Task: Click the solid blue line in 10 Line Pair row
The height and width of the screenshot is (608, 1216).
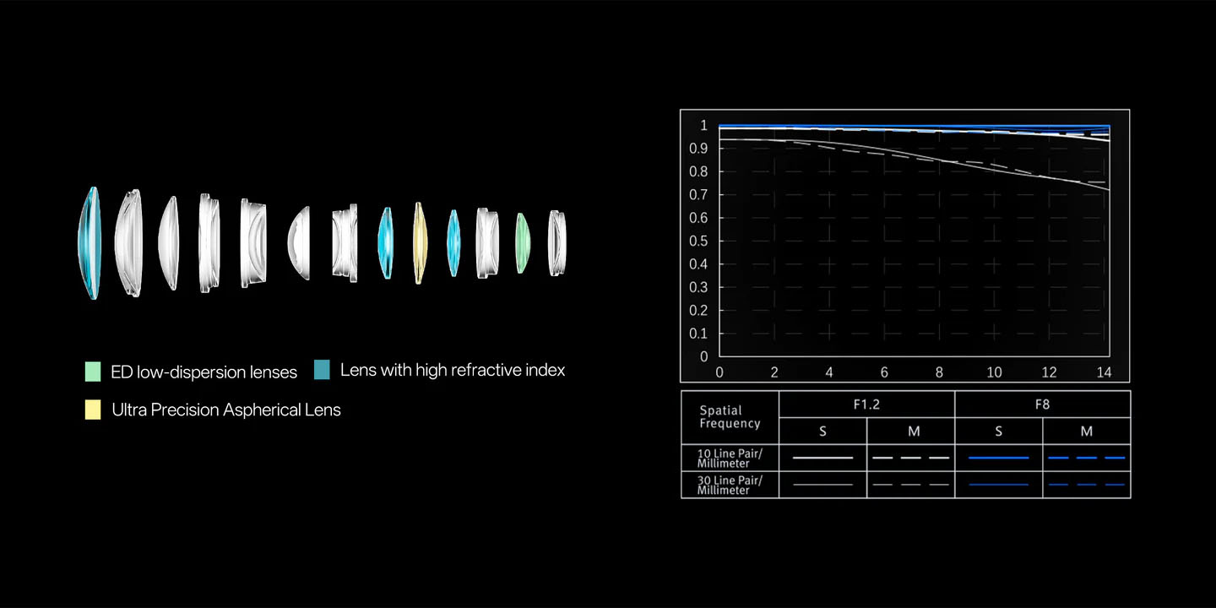Action: (x=998, y=458)
